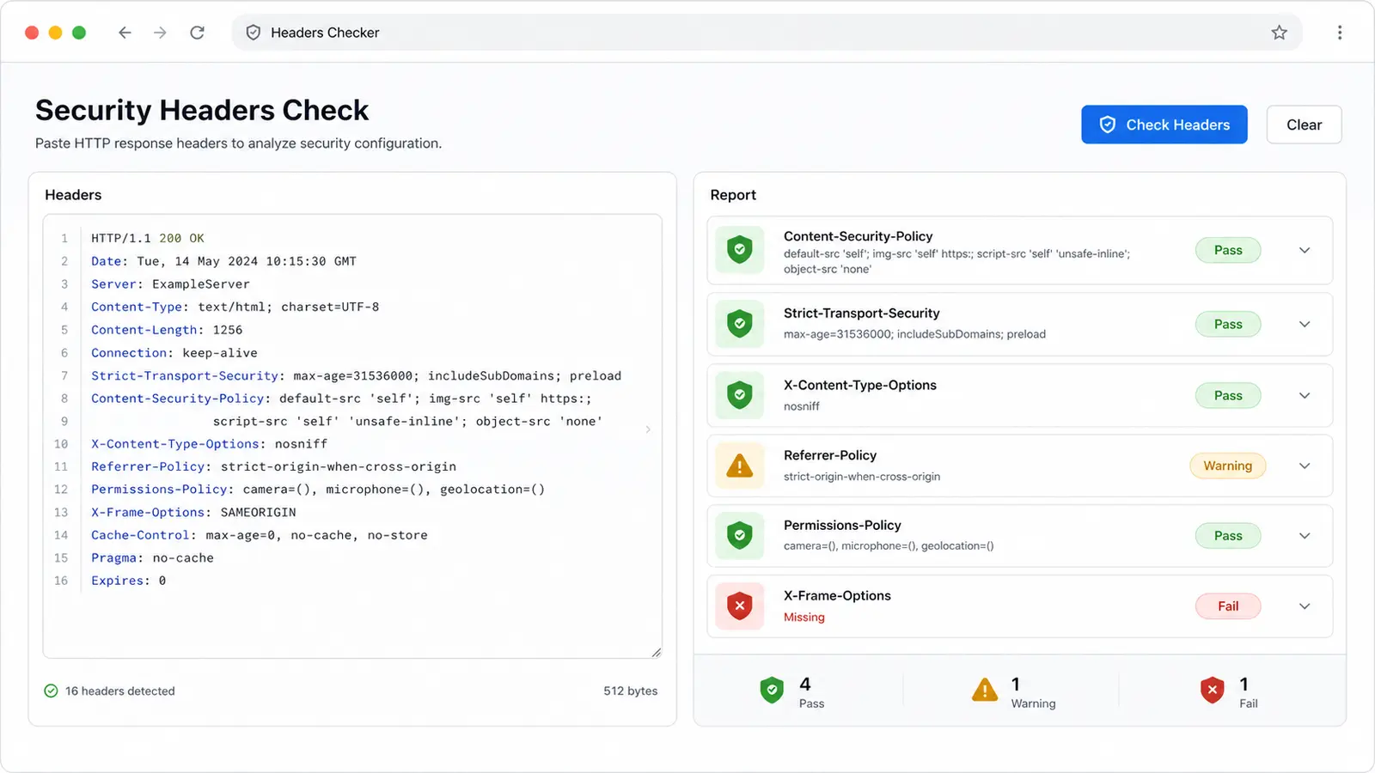Image resolution: width=1375 pixels, height=773 pixels.
Task: Click the Check Headers button
Action: (1164, 125)
